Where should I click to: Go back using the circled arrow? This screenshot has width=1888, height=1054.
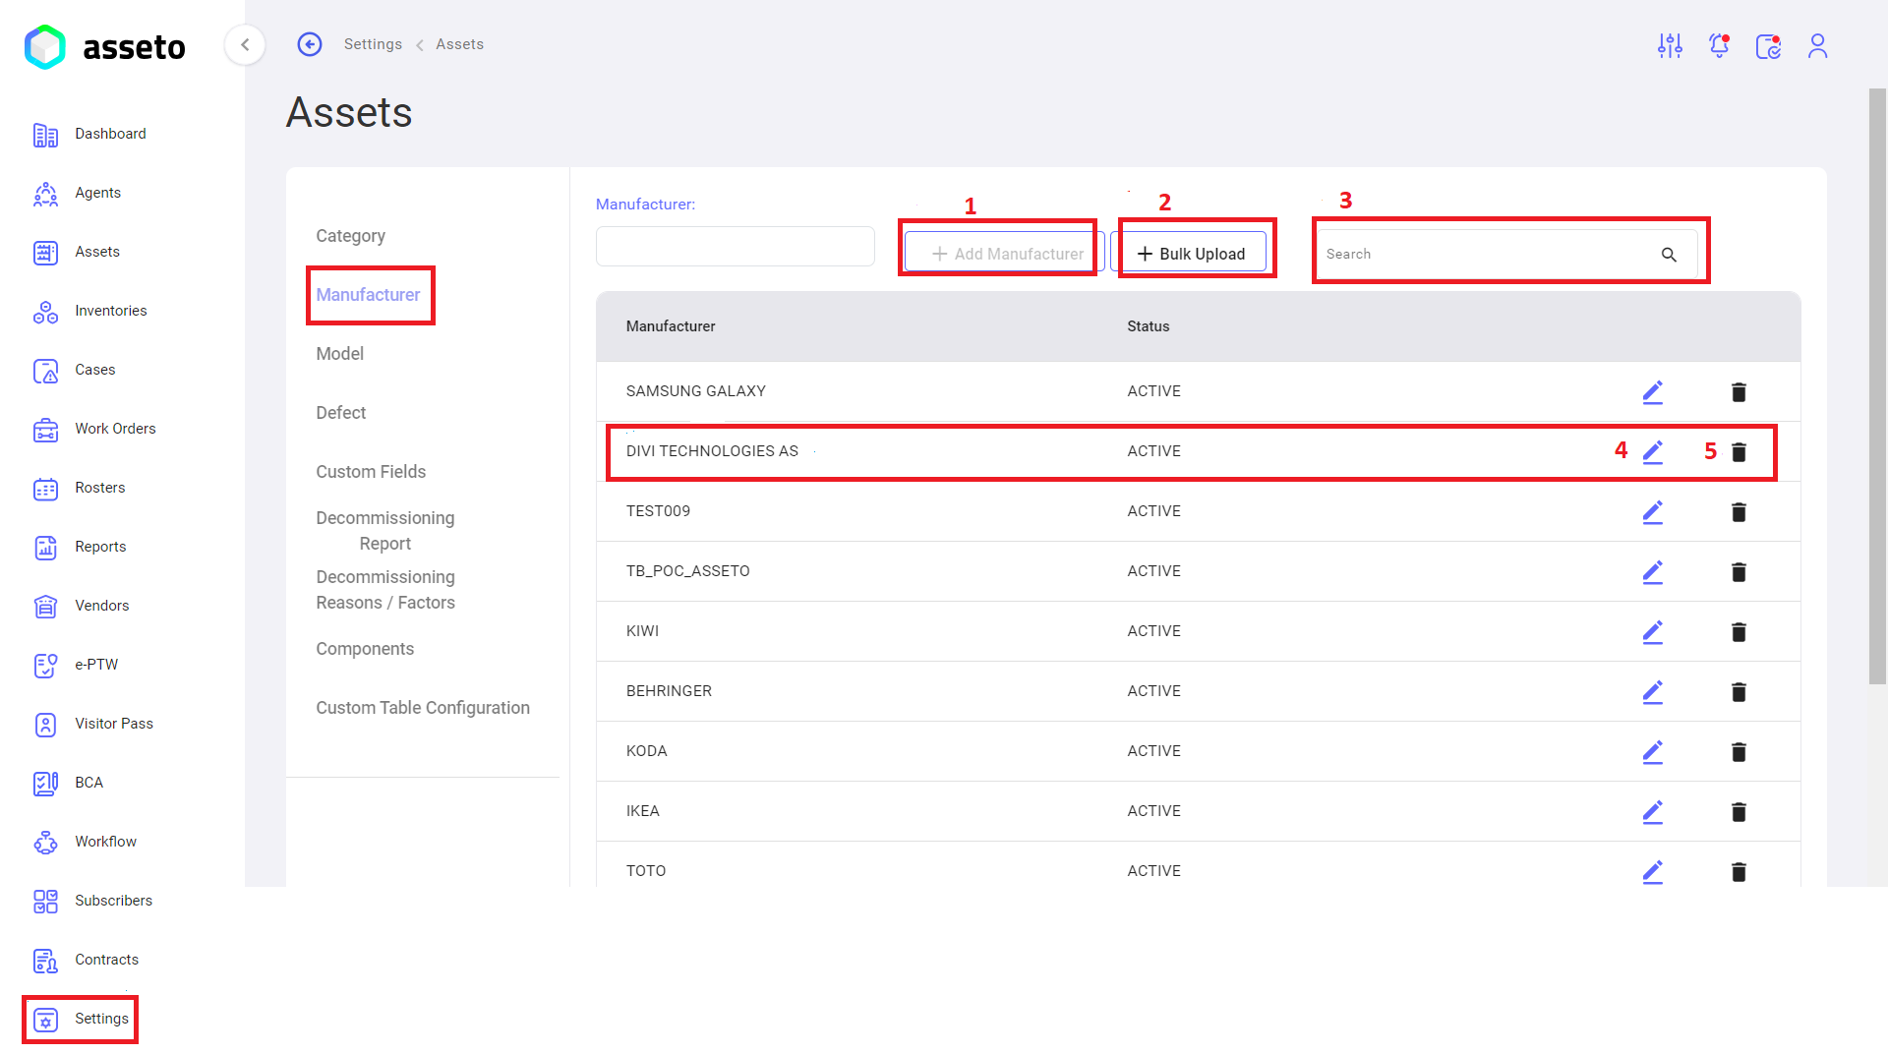click(310, 44)
